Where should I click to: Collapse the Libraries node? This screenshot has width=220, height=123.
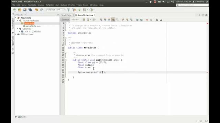click(18, 29)
